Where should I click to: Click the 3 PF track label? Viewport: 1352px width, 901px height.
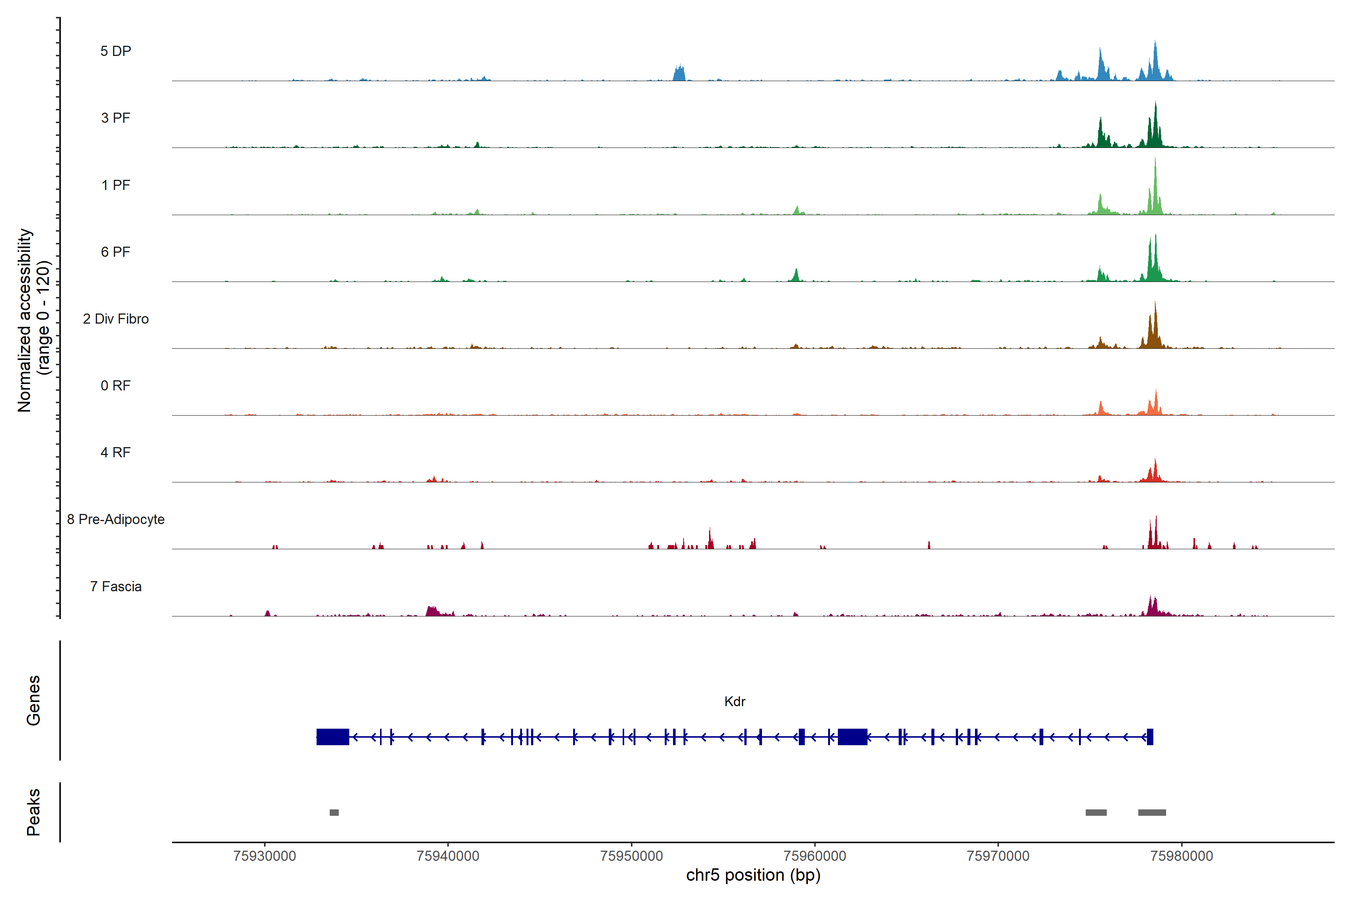coord(116,118)
